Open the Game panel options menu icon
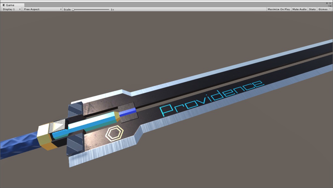 [x=330, y=6]
